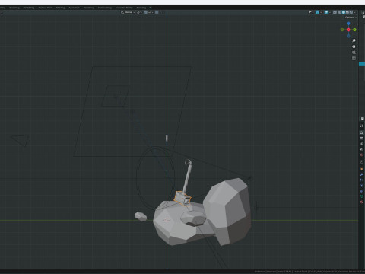Screen dimensions: 365x274
Task: Switch to the Scripting workspace tab
Action: [x=141, y=8]
